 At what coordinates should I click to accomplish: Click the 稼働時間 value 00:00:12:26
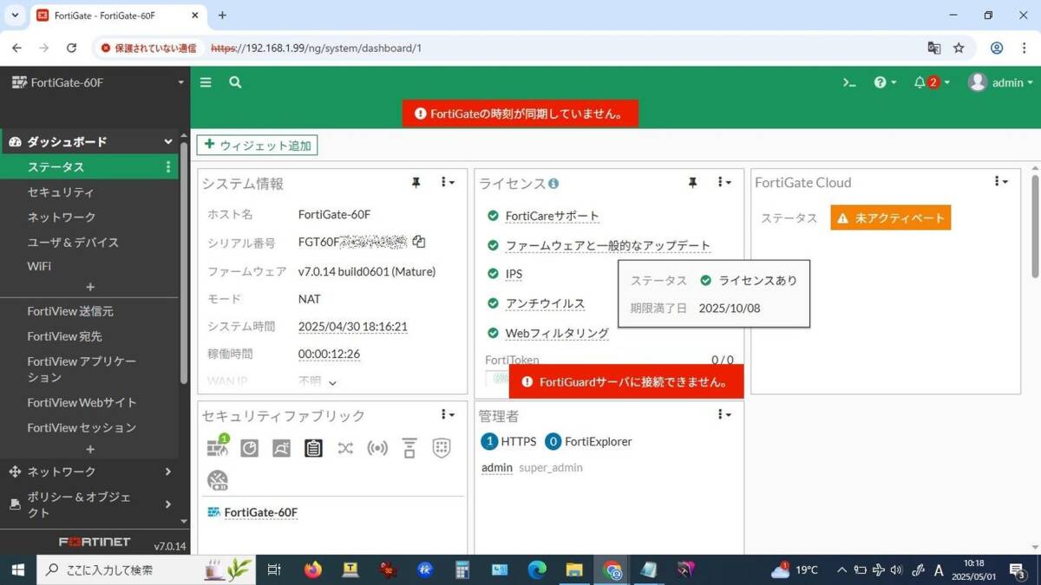(x=329, y=354)
